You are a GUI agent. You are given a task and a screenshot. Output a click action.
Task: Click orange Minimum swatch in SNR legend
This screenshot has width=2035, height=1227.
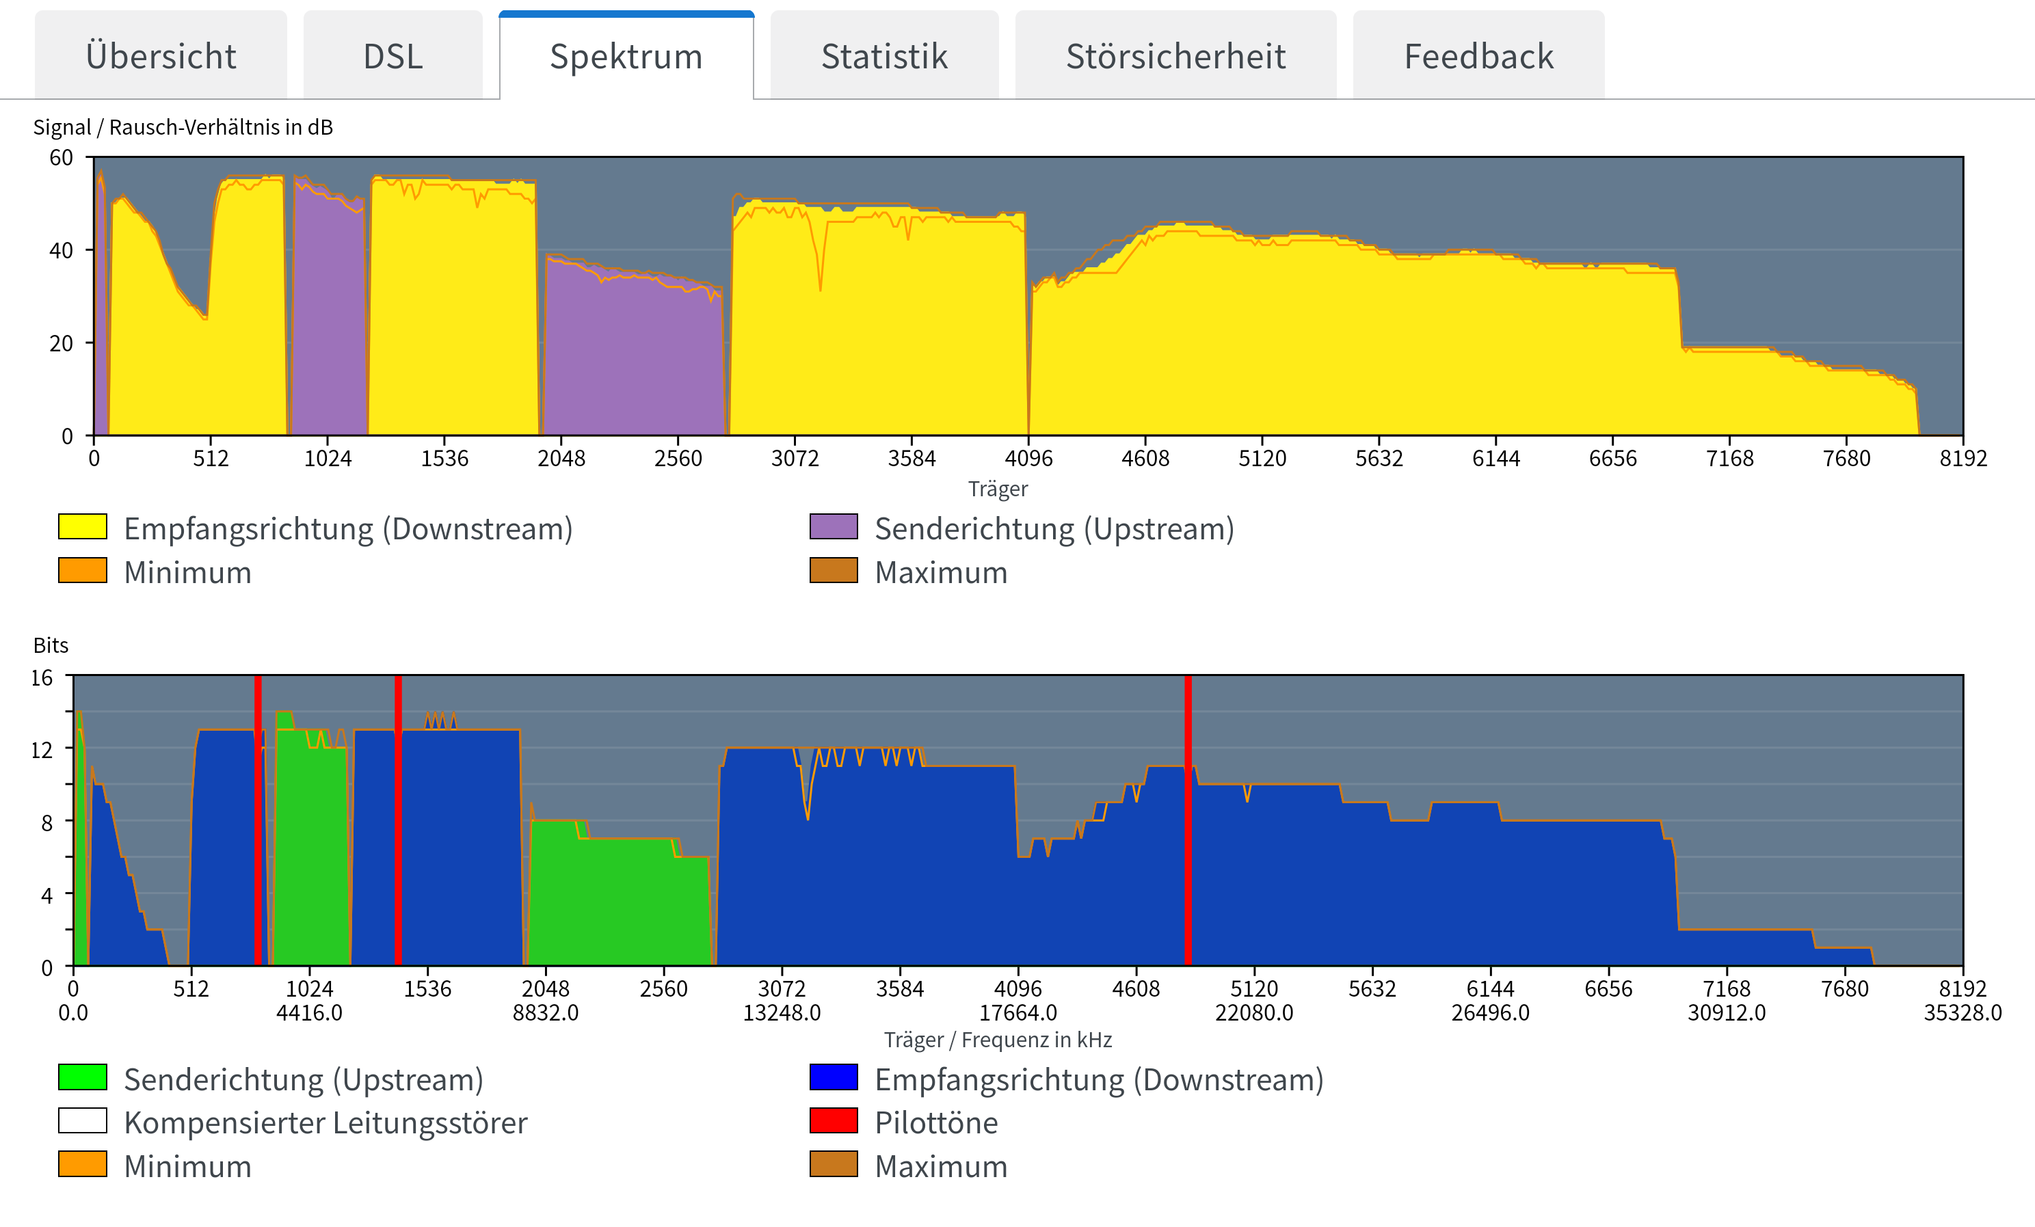pos(83,571)
